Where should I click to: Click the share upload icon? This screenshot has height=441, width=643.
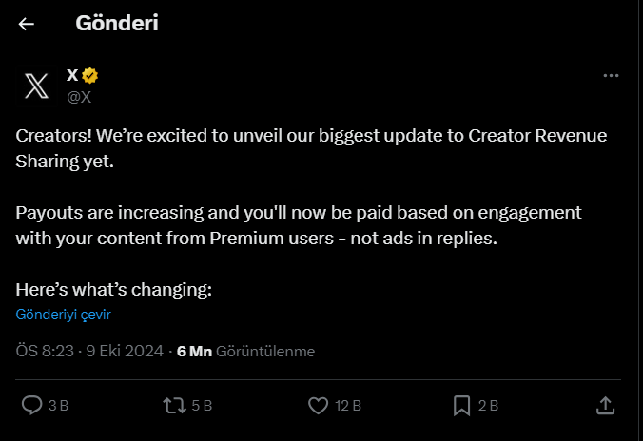[605, 405]
